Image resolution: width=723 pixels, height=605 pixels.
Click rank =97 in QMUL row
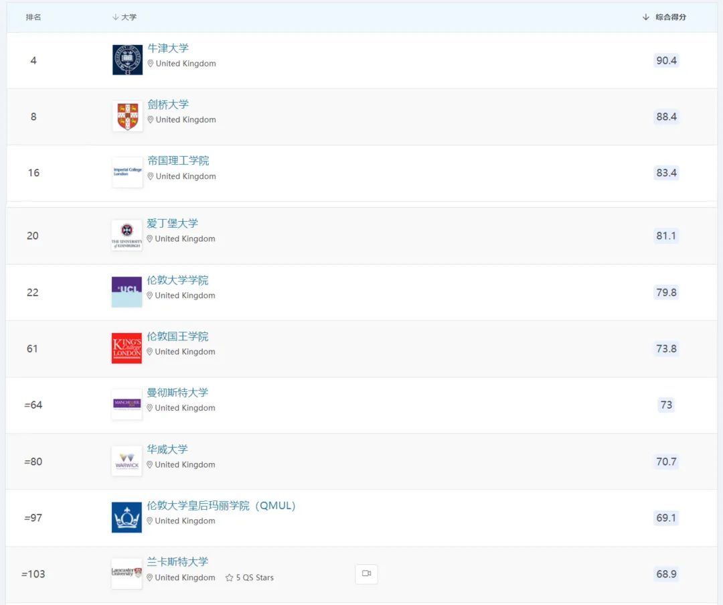(33, 518)
